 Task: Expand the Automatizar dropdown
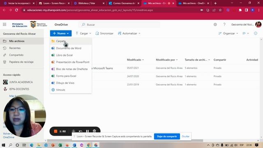point(129,33)
